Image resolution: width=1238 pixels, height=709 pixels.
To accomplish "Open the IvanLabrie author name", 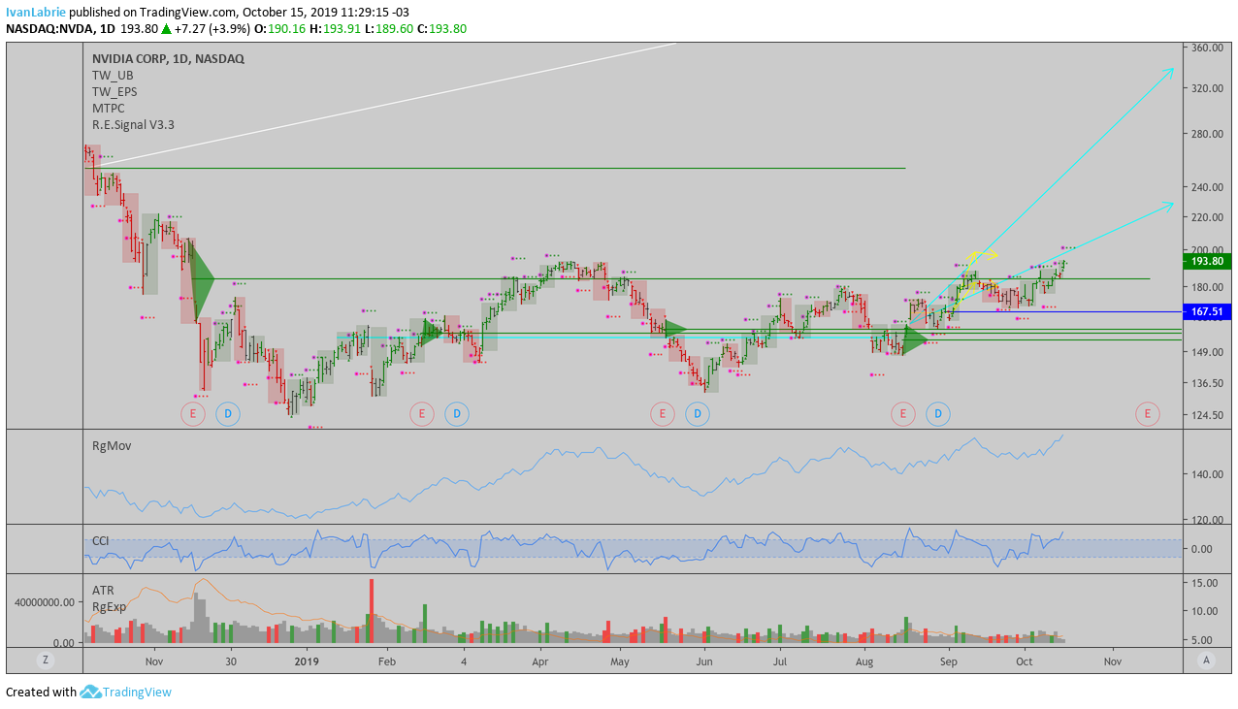I will [36, 12].
